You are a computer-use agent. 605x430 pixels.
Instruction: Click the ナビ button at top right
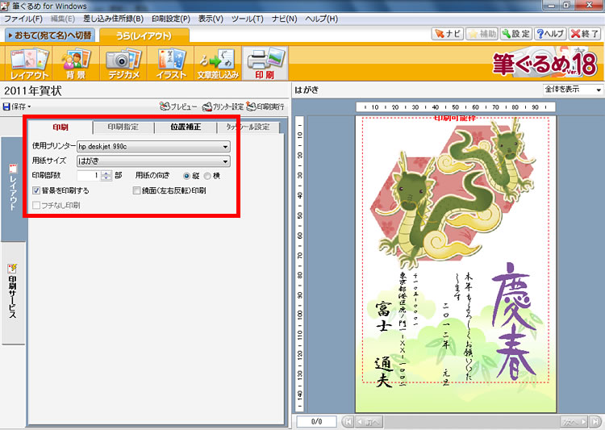447,34
